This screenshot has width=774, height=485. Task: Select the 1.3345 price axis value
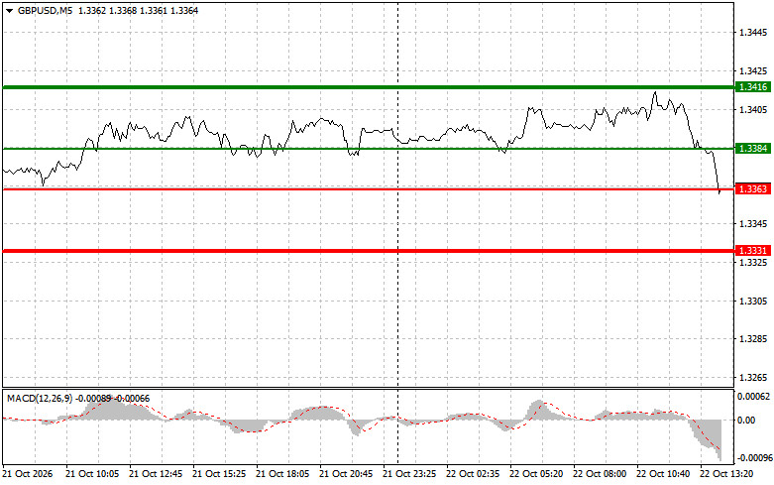(753, 224)
